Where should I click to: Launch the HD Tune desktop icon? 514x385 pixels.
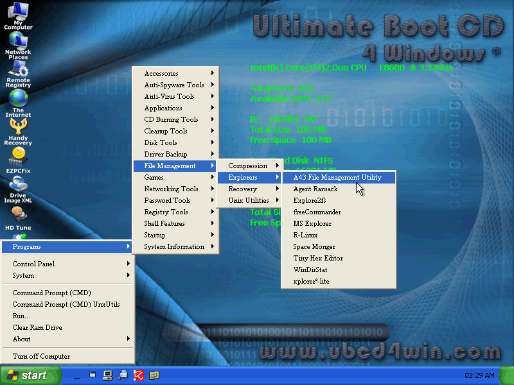[18, 219]
